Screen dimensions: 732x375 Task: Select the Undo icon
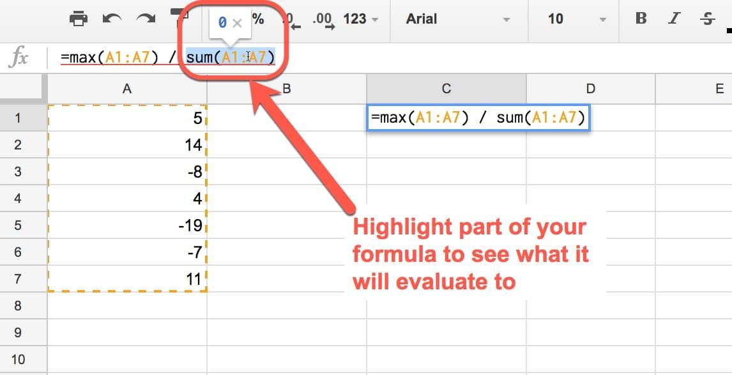coord(112,19)
